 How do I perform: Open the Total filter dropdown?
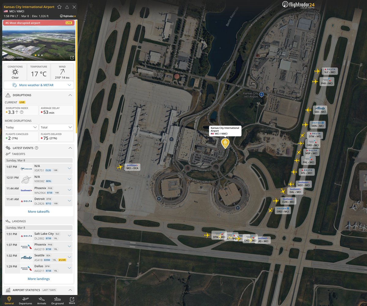[56, 127]
